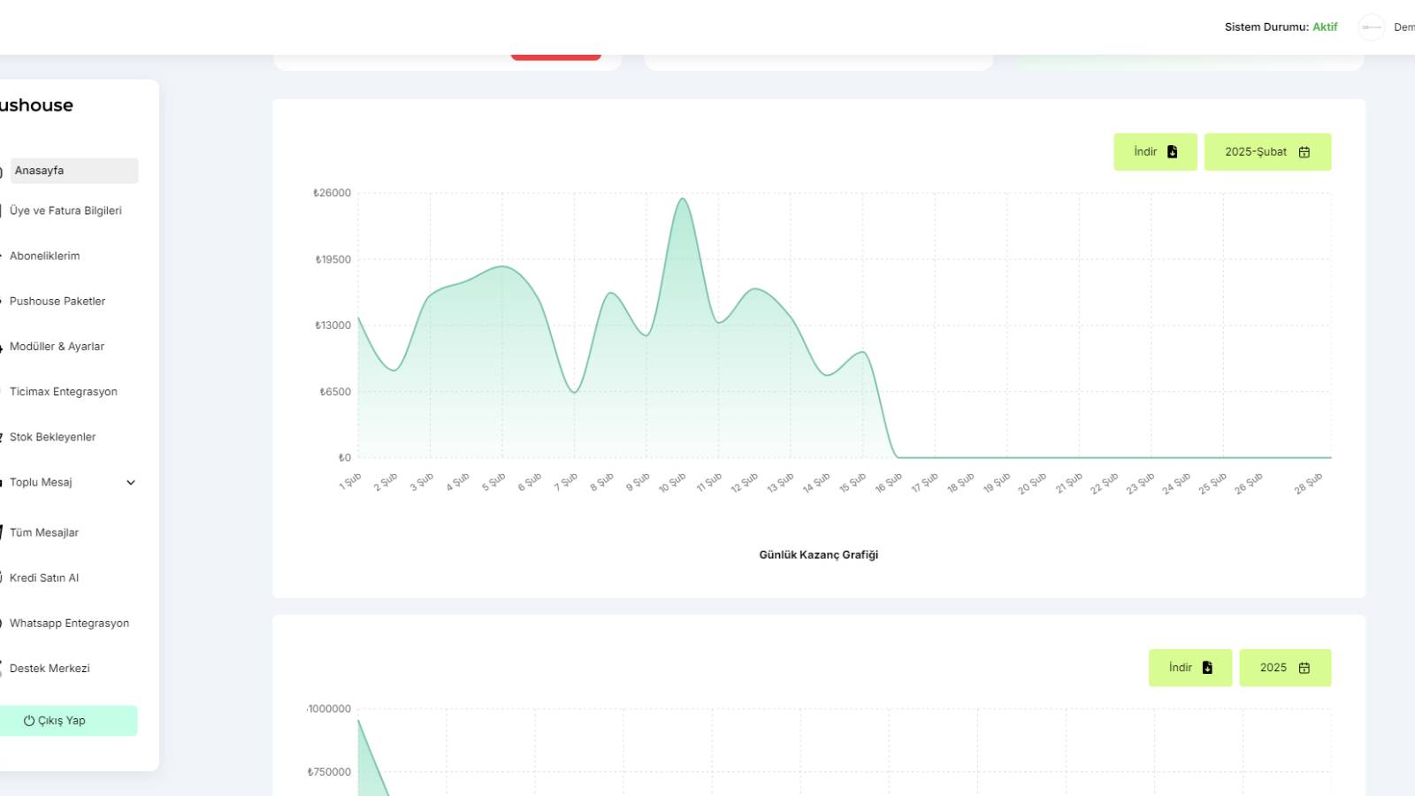Click the download file icon beside the first İndir

tap(1172, 152)
